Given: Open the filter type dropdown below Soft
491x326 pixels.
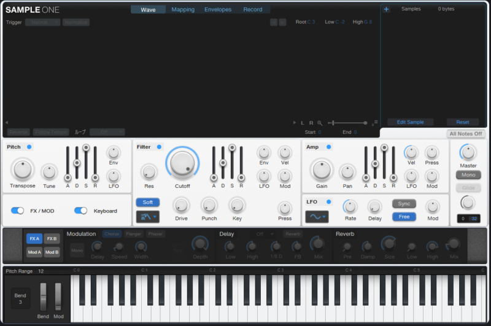Looking at the screenshot, I should click(x=147, y=217).
